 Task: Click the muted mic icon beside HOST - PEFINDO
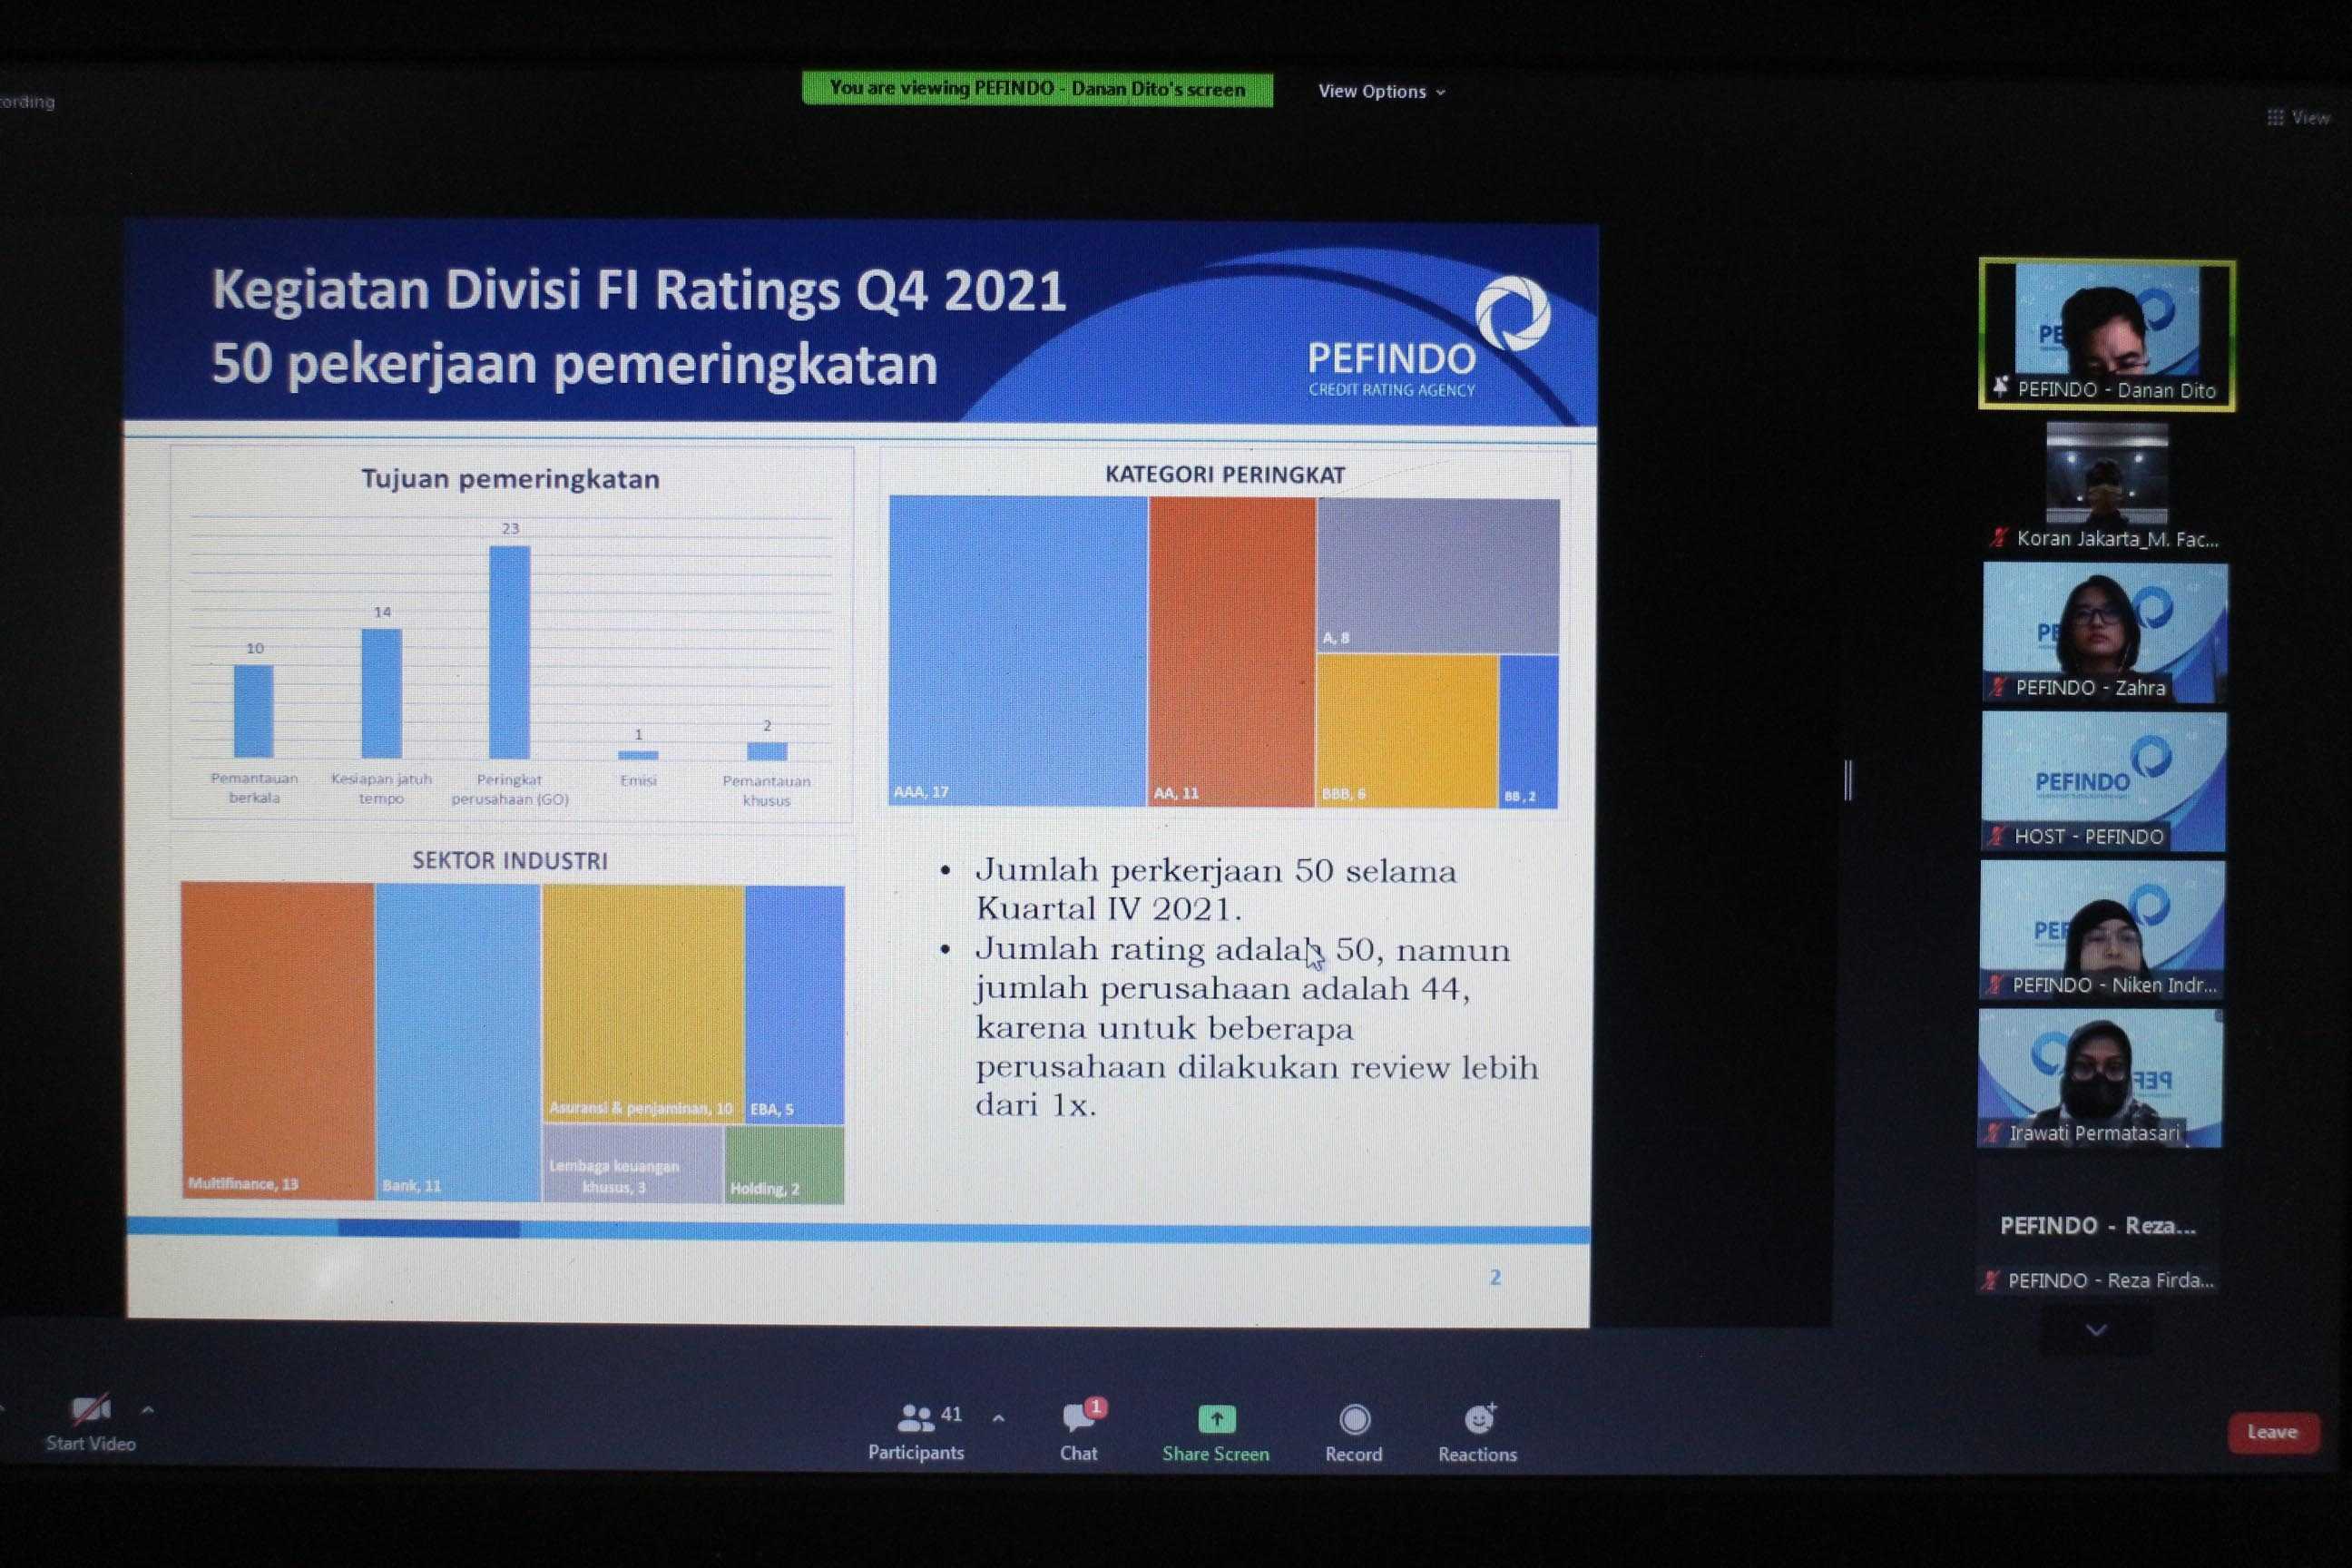(1997, 836)
